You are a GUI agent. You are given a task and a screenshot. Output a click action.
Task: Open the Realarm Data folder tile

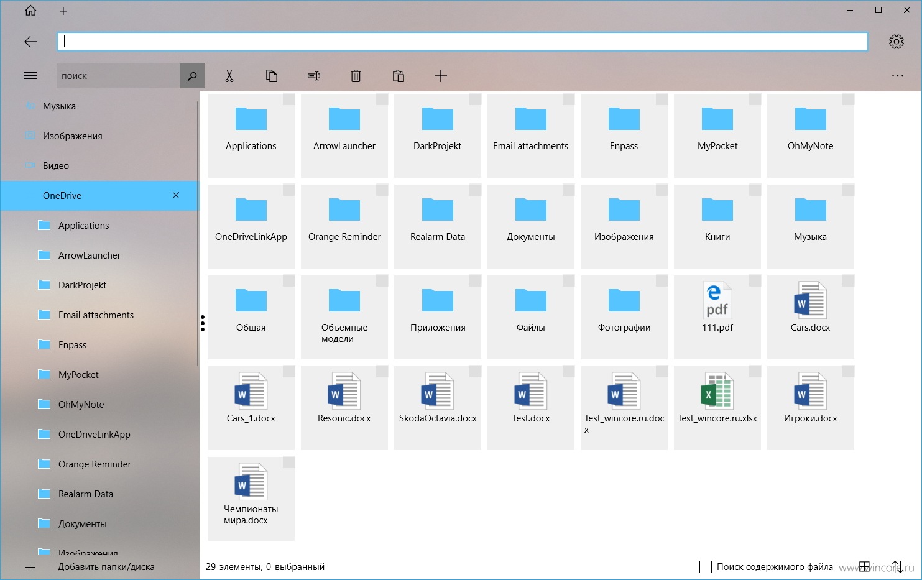(438, 226)
